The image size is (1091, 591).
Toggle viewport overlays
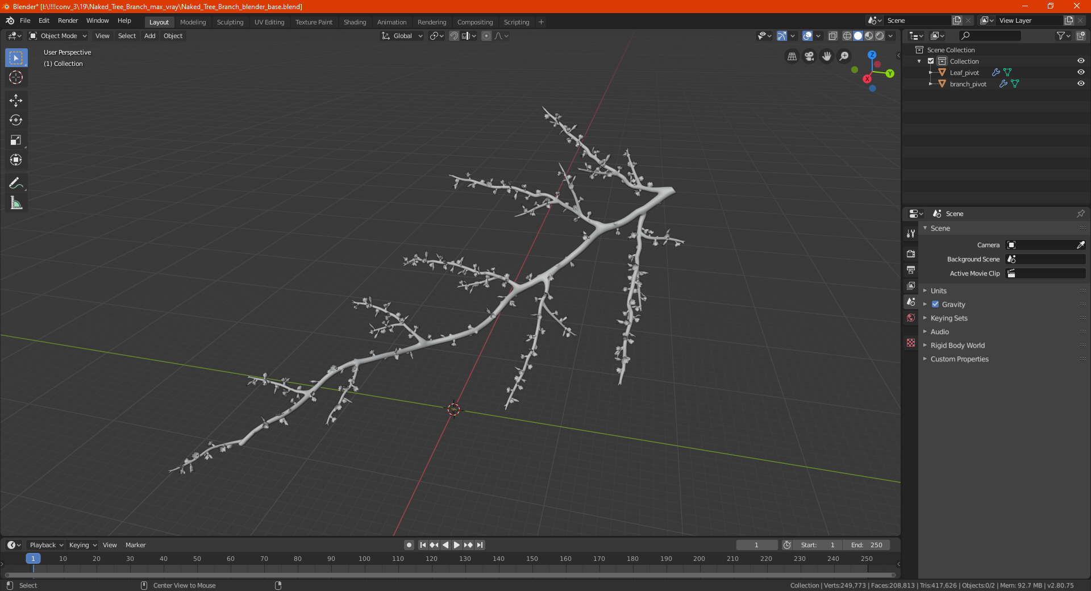(x=807, y=36)
